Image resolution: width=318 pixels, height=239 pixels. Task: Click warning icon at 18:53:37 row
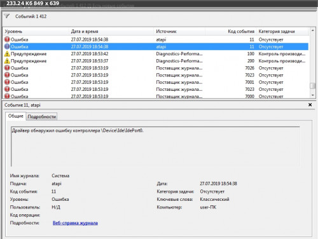[7, 61]
